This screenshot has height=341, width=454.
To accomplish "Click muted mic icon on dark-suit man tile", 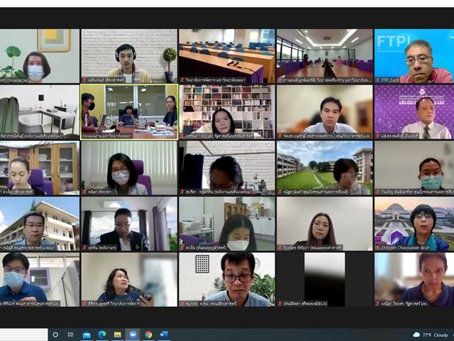I will (84, 248).
